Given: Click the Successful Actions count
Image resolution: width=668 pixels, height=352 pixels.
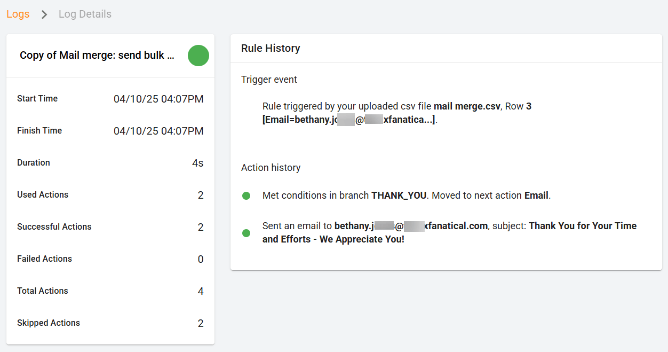Looking at the screenshot, I should pyautogui.click(x=201, y=227).
